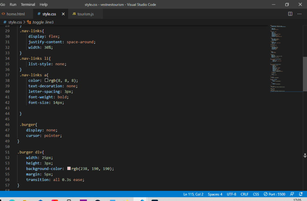This screenshot has height=201, width=307.
Task: Click the pink rgb(238, 190, 190) color swatch
Action: 69,168
